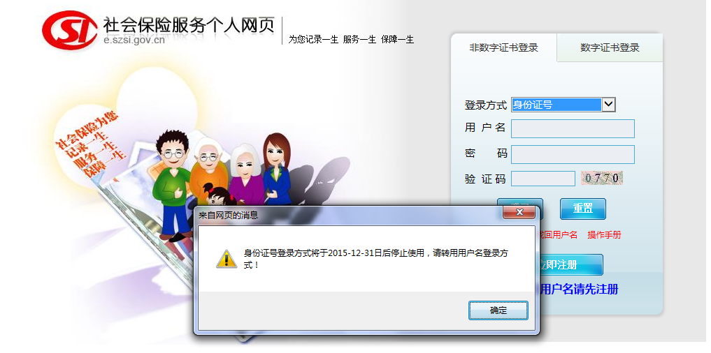711x353 pixels.
Task: Click the e.szsi.gov.cn site address text
Action: tap(134, 40)
